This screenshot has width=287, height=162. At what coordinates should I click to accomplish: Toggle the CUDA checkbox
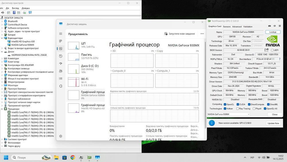pos(238,104)
